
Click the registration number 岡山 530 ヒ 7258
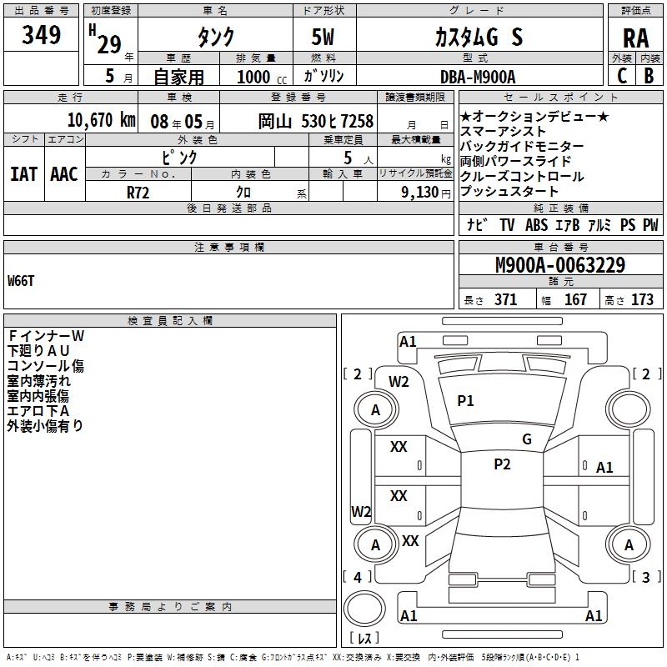coord(316,121)
